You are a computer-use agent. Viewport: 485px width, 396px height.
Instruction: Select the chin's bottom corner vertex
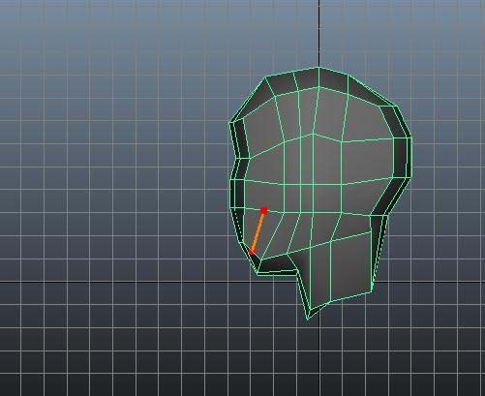pos(258,274)
